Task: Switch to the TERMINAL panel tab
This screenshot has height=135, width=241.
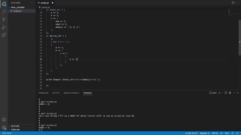Action: (87, 93)
